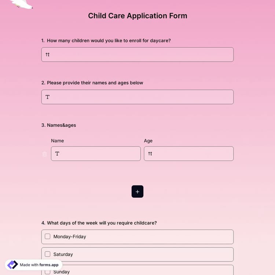
Task: Click the plus button to add row
Action: point(137,191)
